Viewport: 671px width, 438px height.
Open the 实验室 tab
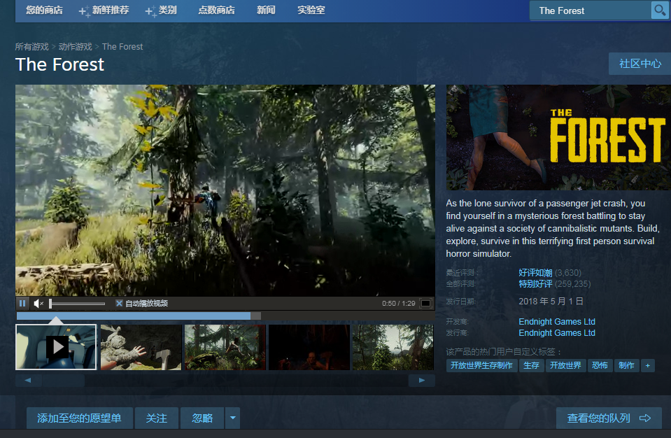[x=311, y=10]
